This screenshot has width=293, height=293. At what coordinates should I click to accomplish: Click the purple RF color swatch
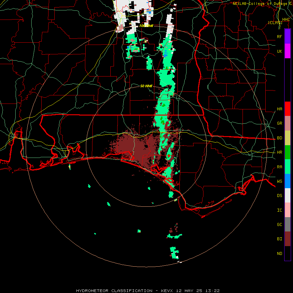pyautogui.click(x=287, y=36)
